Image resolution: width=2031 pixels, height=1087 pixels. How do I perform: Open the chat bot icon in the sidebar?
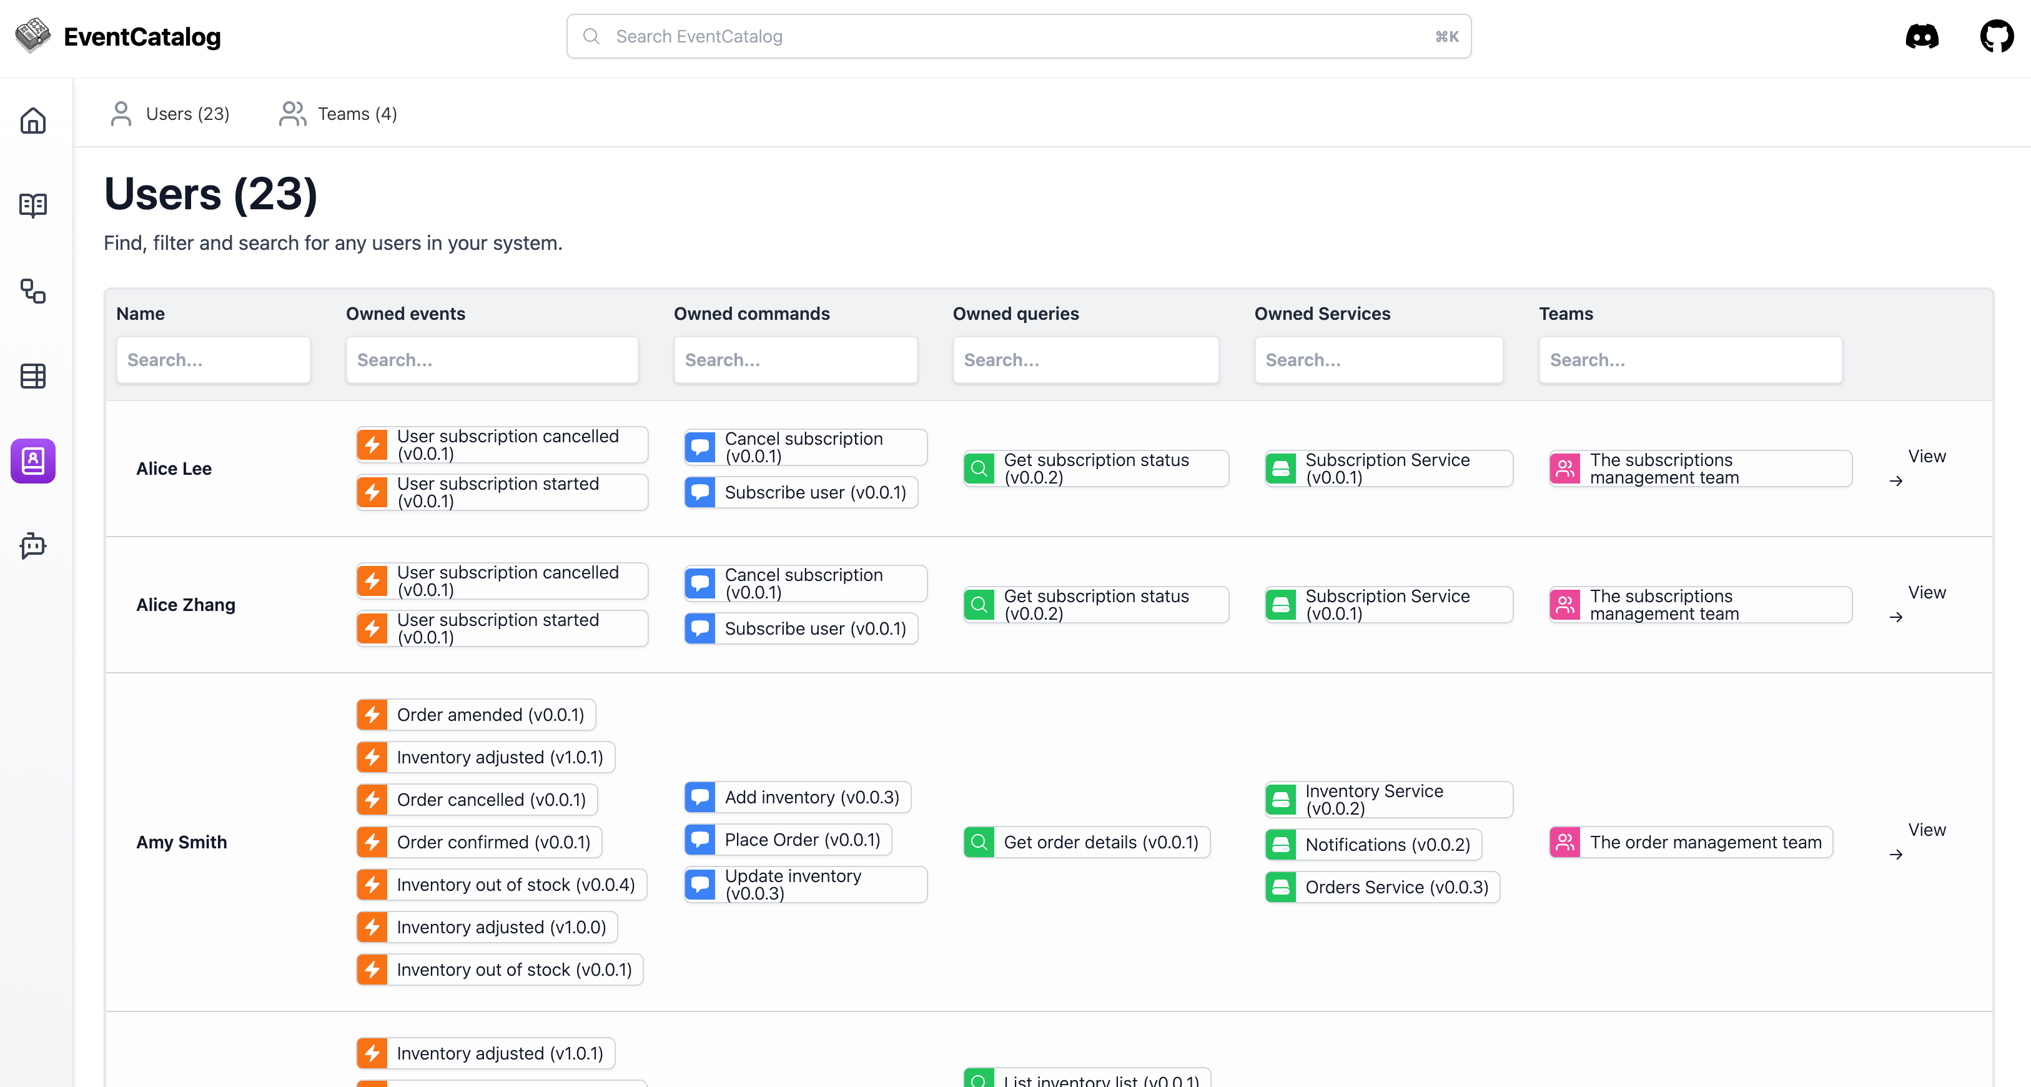coord(33,546)
